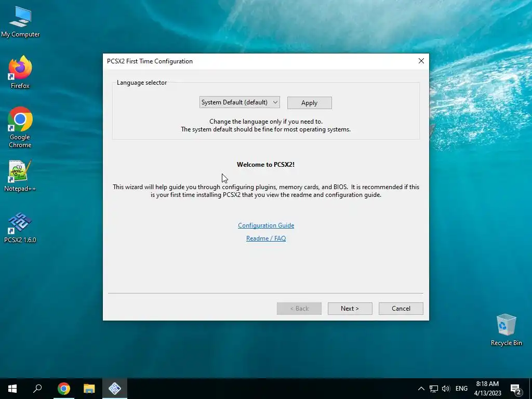Open File Explorer from the taskbar
The width and height of the screenshot is (532, 399).
[89, 389]
